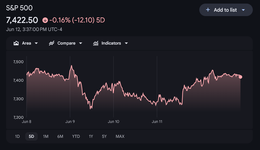Switch to the 5Y time range
The image size is (260, 150).
point(104,136)
